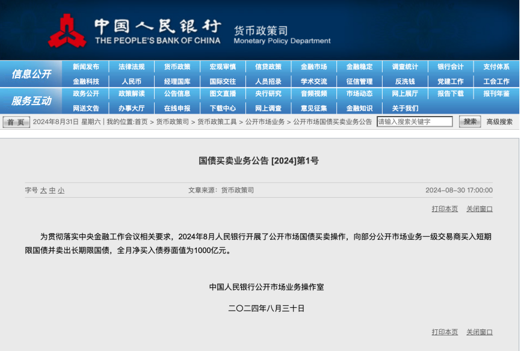The image size is (521, 351).
Task: Open 金融市场 menu item
Action: [x=314, y=67]
